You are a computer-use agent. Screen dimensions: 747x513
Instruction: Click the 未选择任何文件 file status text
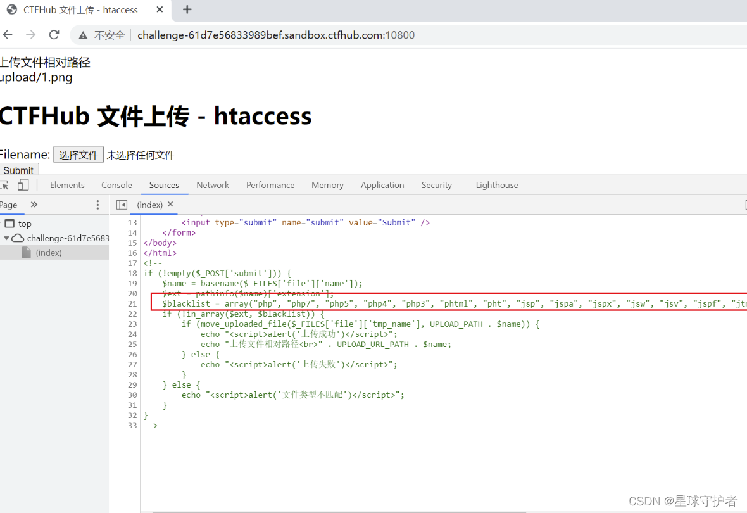(x=141, y=155)
